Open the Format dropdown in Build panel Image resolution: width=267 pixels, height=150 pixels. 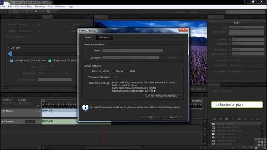point(29,25)
